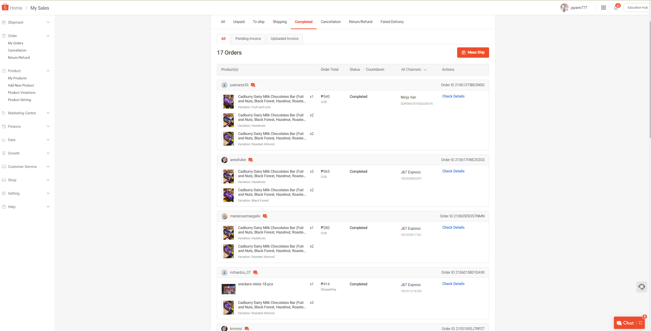
Task: Open chat with buyer annefuller
Action: pos(251,160)
